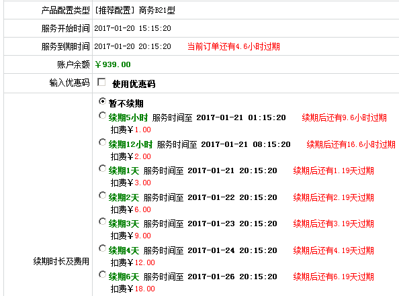Click the 服务到期时间 row label

pos(65,46)
